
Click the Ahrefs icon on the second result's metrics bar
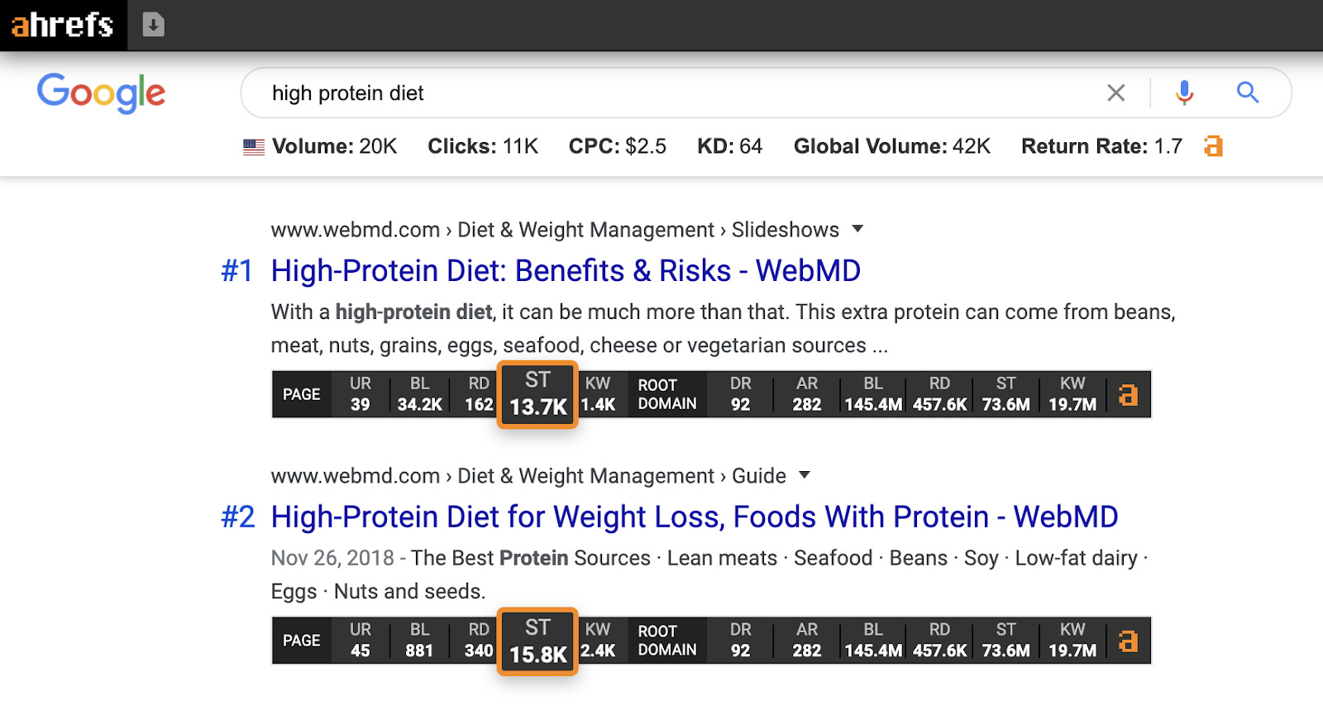coord(1127,641)
